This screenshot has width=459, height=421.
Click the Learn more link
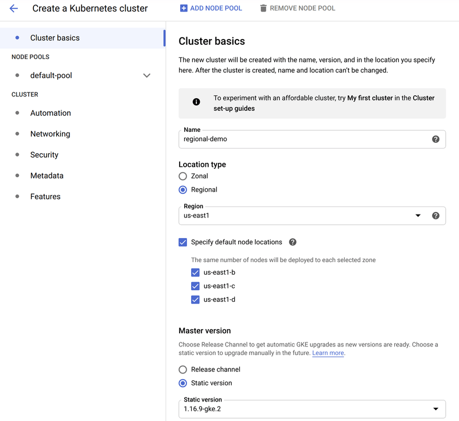point(328,353)
